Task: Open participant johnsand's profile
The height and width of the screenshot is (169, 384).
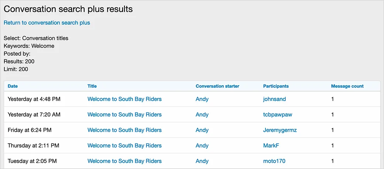Action: click(x=274, y=99)
